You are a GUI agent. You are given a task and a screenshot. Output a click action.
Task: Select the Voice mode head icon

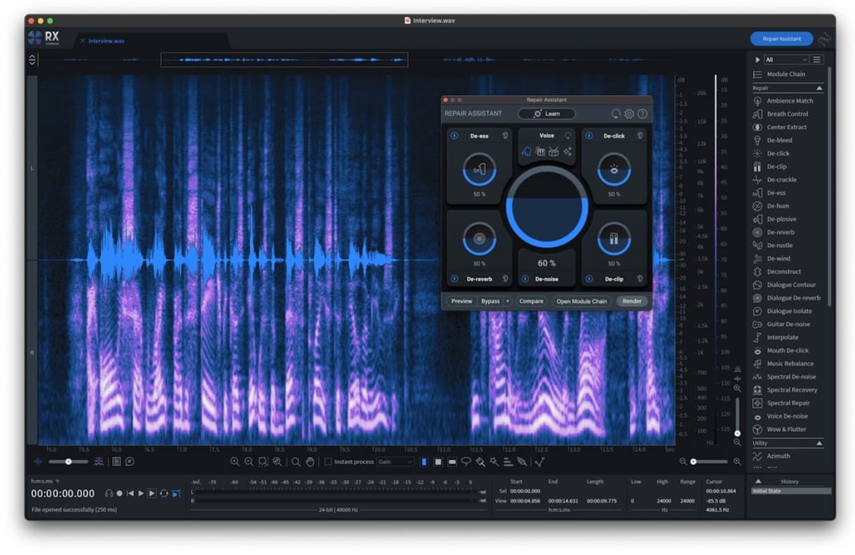click(x=527, y=151)
